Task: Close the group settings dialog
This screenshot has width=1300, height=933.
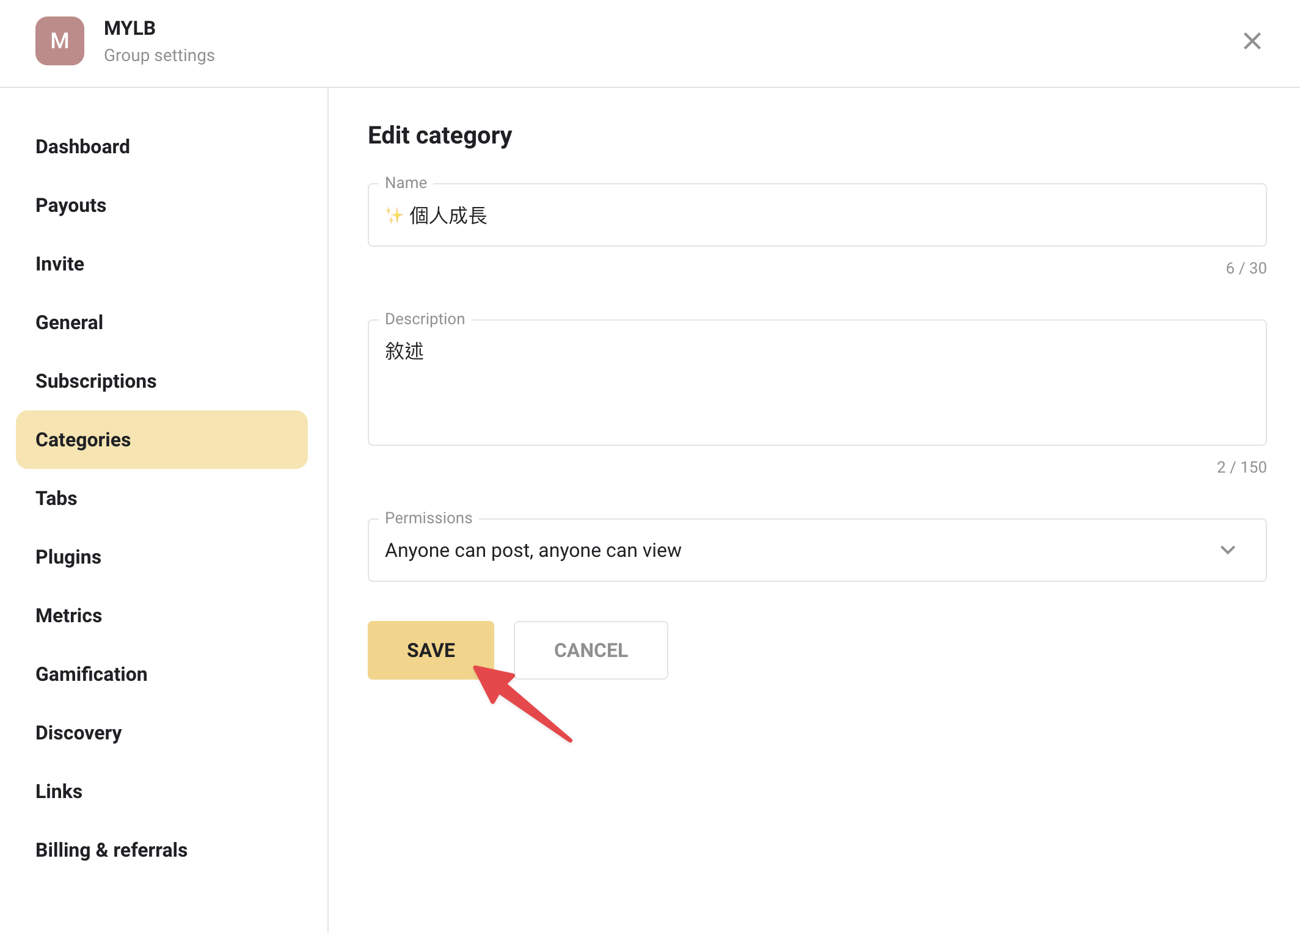Action: click(1252, 41)
